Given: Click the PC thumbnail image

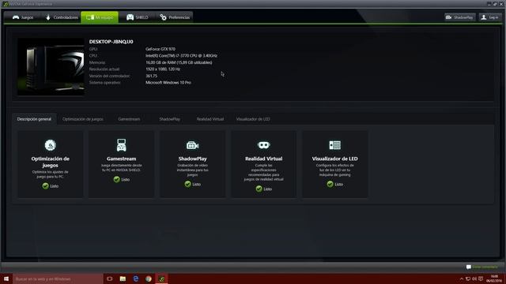Looking at the screenshot, I should 51,66.
